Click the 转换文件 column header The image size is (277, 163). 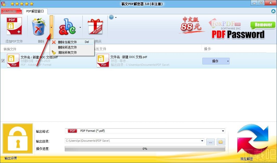[10, 49]
